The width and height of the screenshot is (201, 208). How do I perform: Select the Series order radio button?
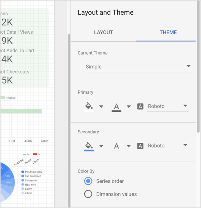(88, 181)
